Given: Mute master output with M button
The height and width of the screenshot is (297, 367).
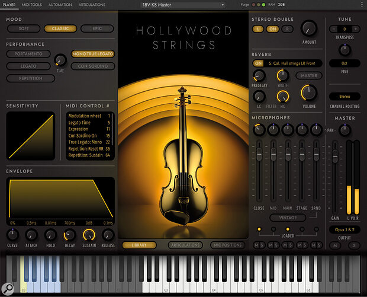Looking at the screenshot, I should 335,245.
